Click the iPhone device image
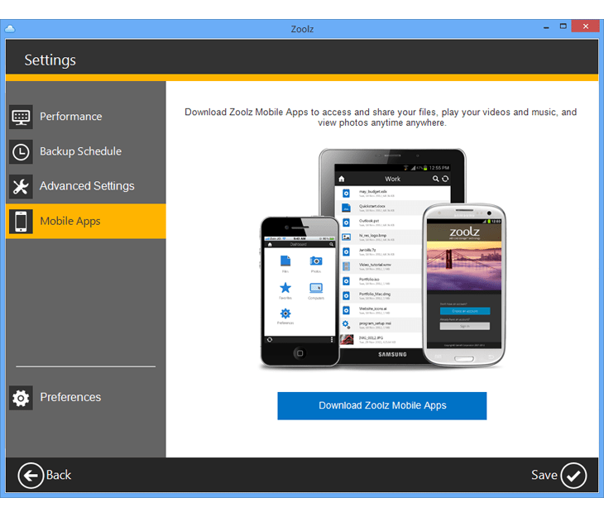 click(300, 291)
